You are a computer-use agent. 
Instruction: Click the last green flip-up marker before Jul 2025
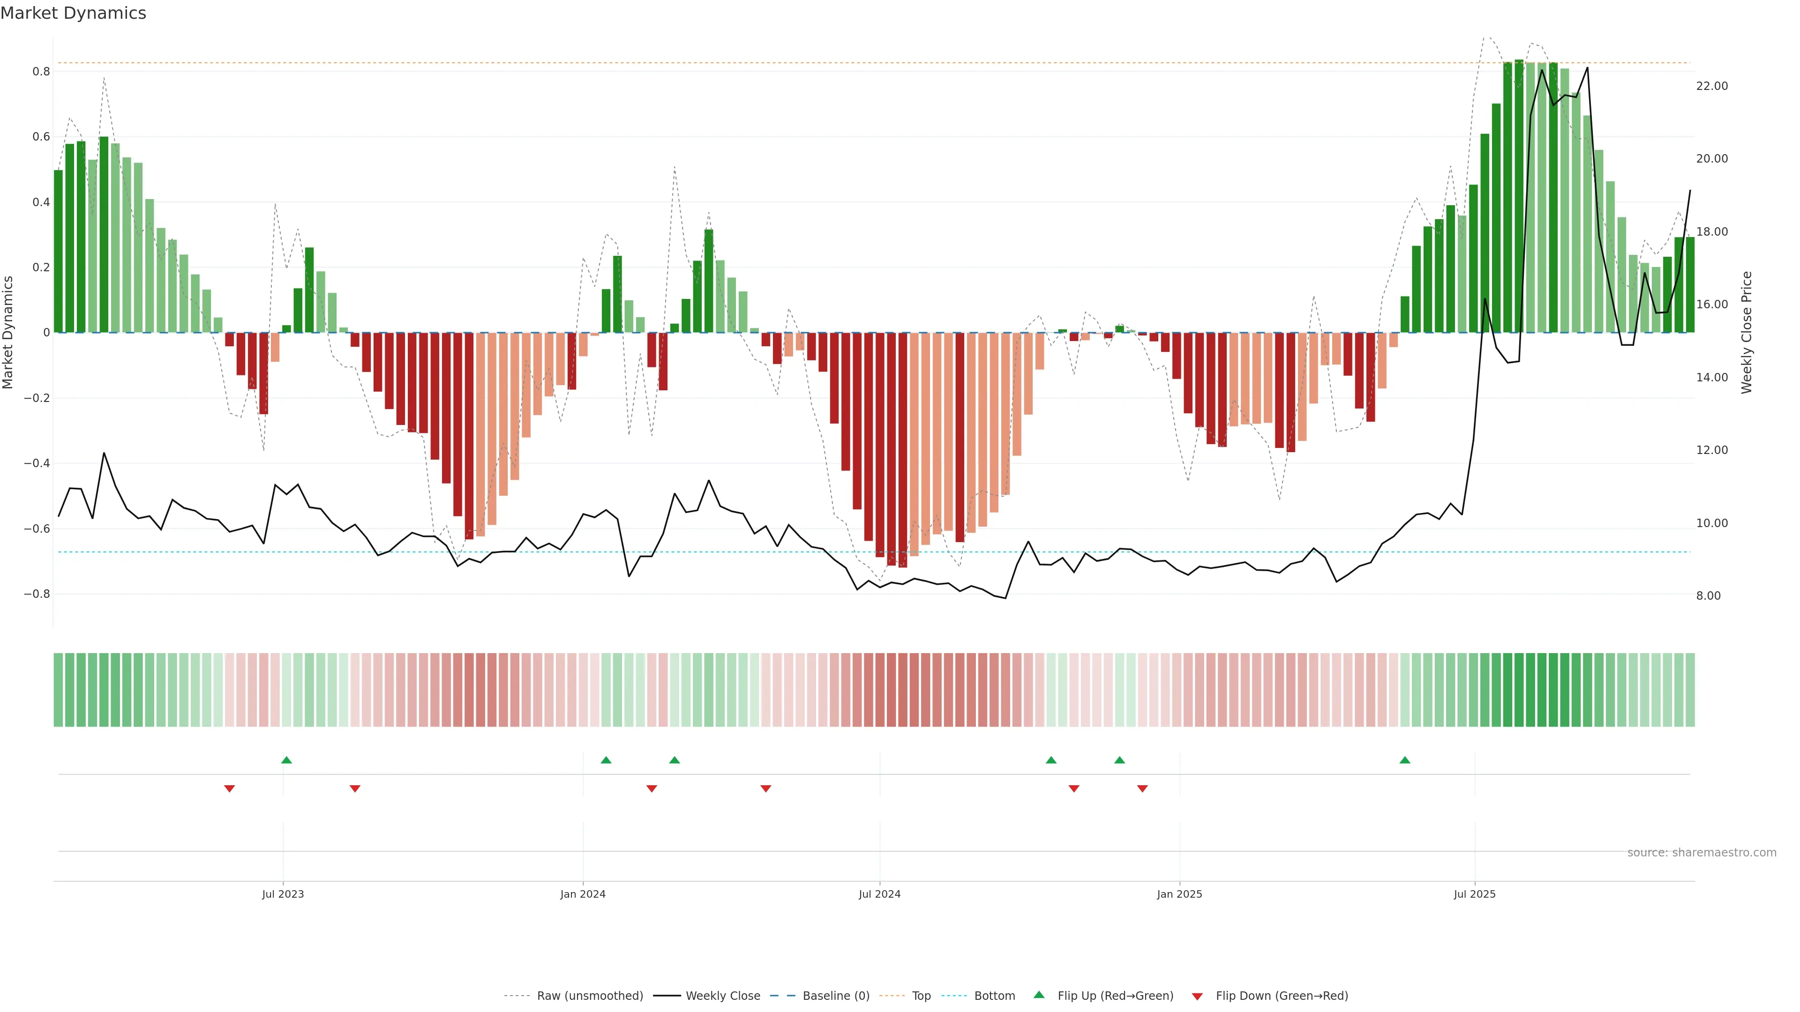tap(1404, 760)
